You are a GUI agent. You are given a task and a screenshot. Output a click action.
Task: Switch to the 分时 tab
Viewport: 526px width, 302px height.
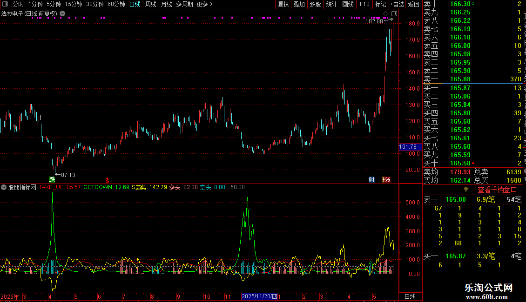pos(19,4)
